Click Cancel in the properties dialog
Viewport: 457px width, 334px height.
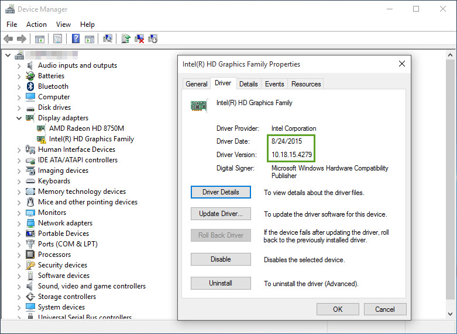[385, 309]
